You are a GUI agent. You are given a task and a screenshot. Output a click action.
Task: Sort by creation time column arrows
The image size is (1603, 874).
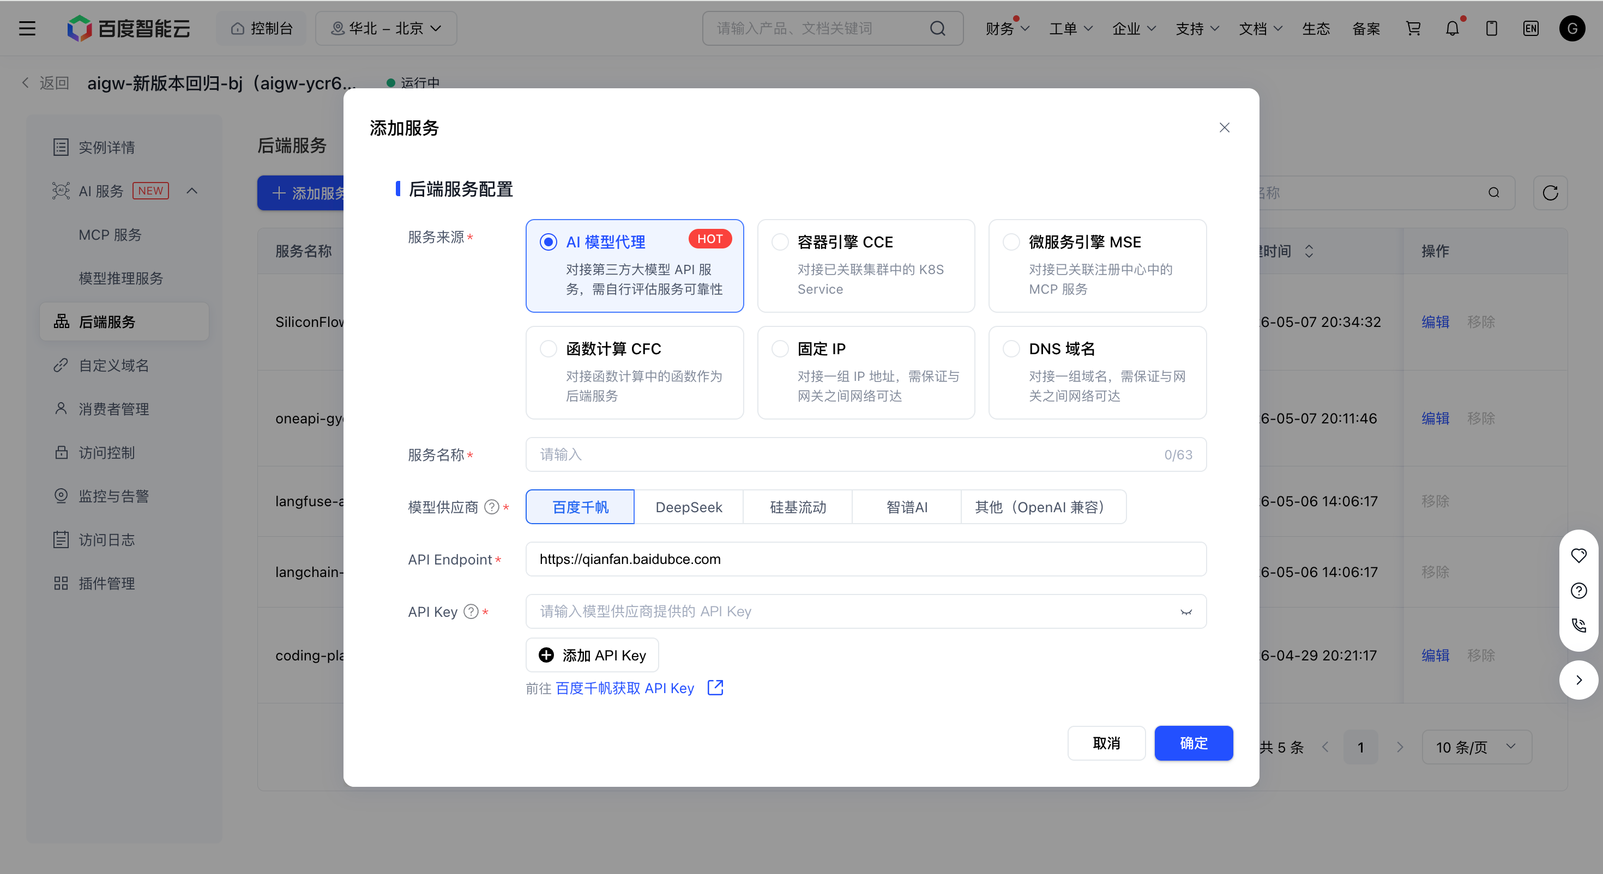tap(1309, 251)
